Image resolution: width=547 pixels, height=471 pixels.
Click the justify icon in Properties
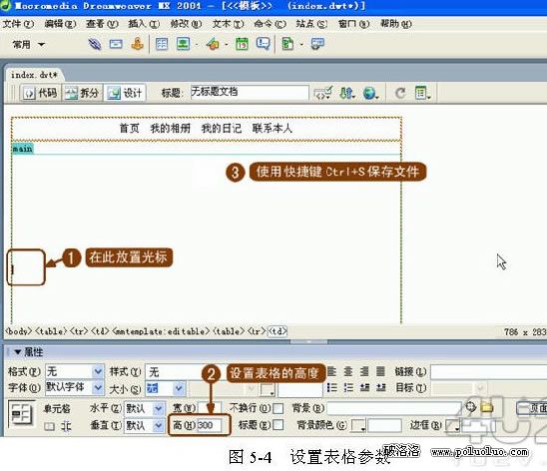pos(380,371)
